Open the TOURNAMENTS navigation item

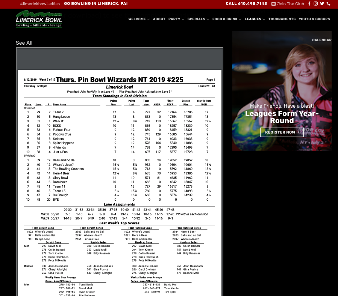[x=282, y=19]
